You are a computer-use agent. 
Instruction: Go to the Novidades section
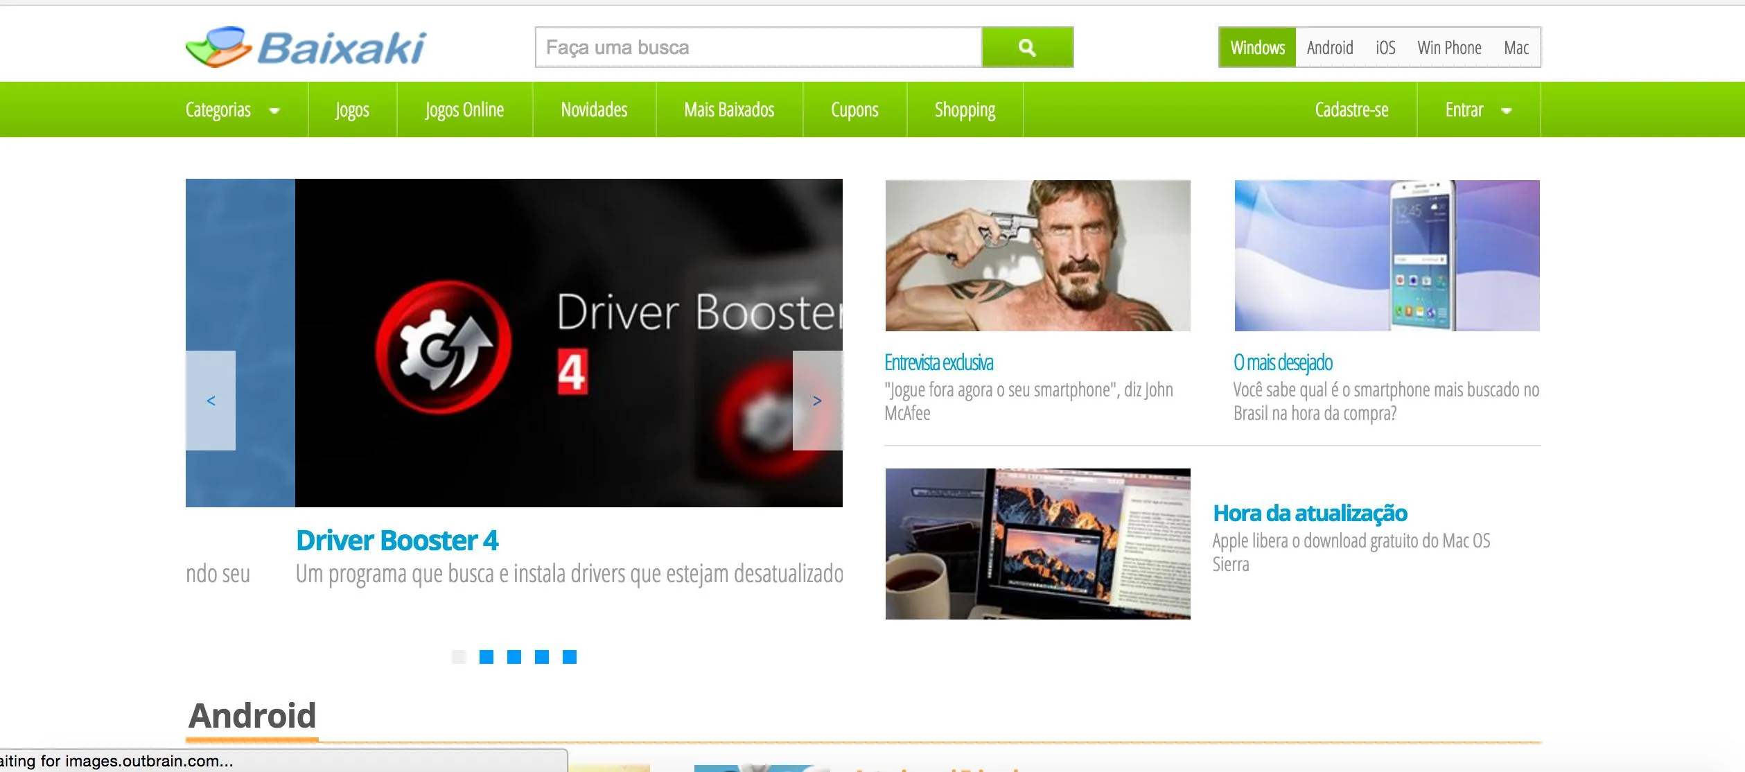[x=594, y=109]
